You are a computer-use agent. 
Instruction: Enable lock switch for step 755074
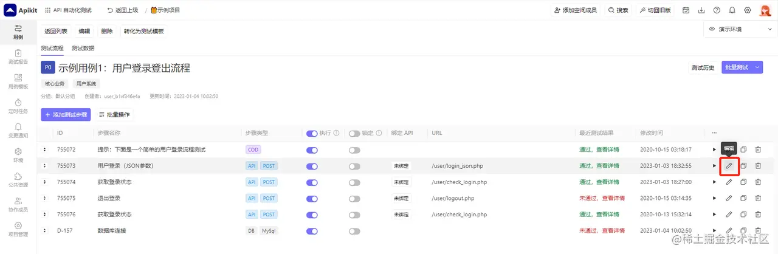354,182
